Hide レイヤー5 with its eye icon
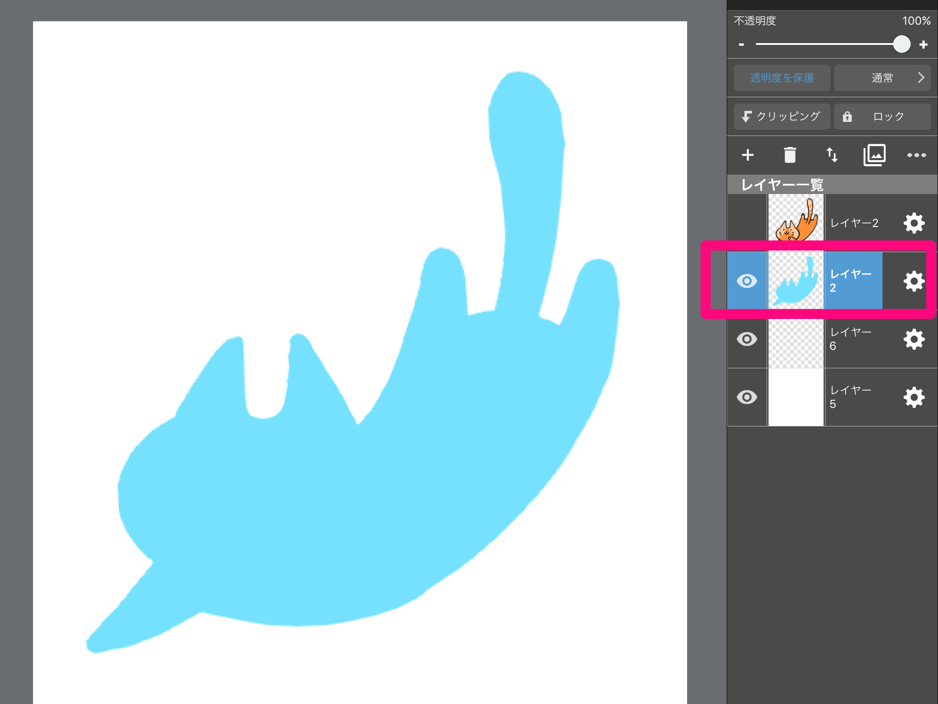 click(747, 397)
